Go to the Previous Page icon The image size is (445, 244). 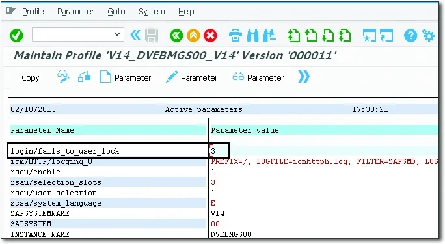coord(311,36)
